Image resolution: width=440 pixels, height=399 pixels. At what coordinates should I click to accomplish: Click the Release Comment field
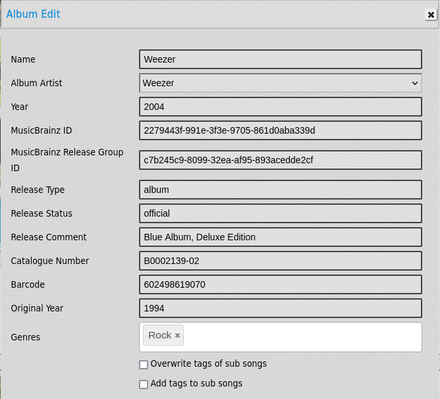click(280, 237)
